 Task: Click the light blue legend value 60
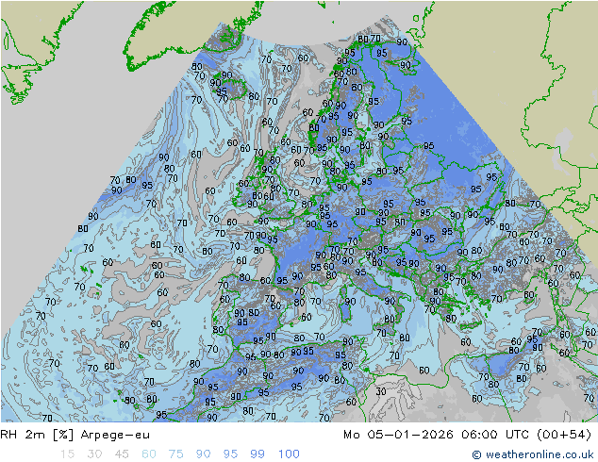(x=149, y=454)
